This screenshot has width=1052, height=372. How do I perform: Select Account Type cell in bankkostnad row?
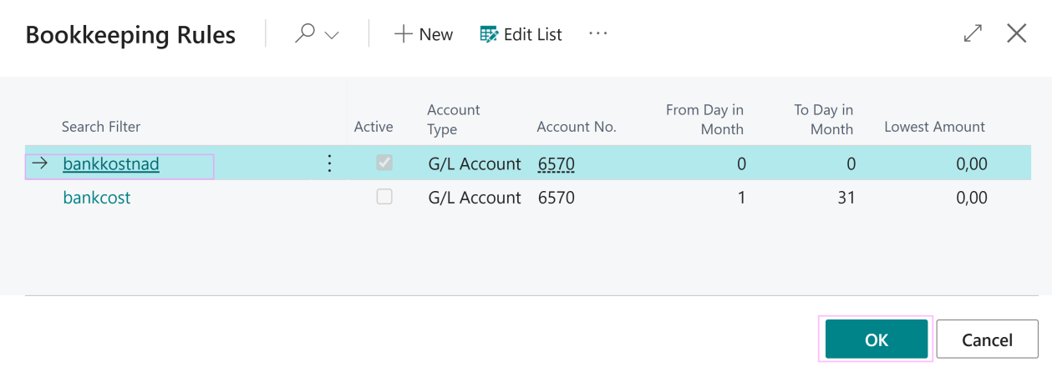[475, 164]
